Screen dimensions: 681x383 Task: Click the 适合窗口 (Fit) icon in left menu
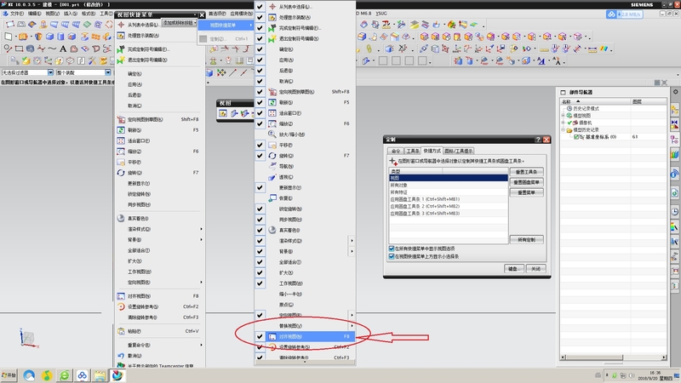(120, 140)
